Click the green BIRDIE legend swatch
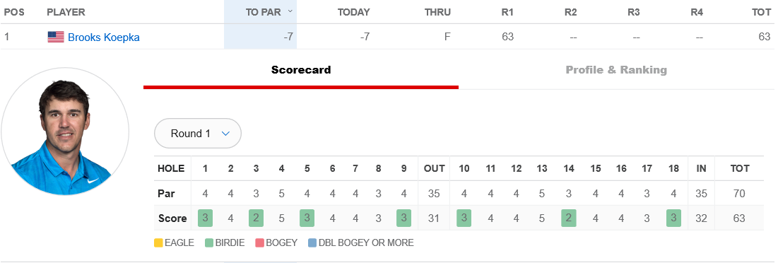This screenshot has height=263, width=778. 209,243
